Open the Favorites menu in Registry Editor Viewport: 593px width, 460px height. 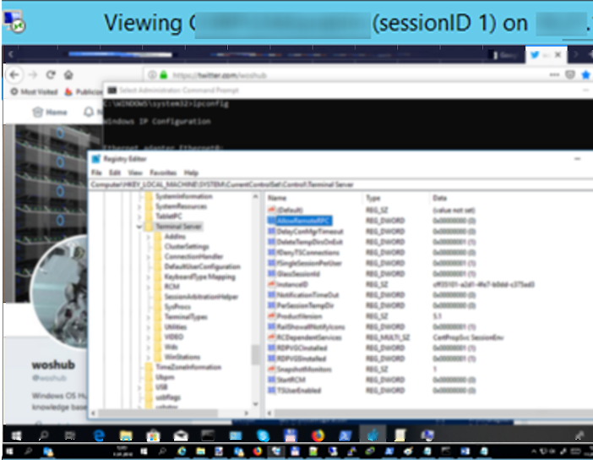163,172
